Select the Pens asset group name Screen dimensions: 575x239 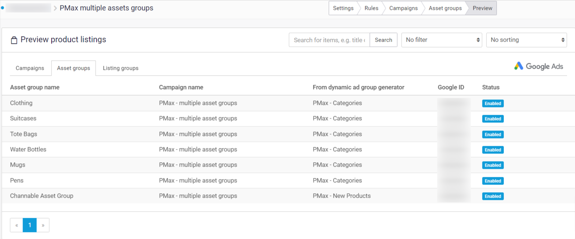(x=17, y=181)
